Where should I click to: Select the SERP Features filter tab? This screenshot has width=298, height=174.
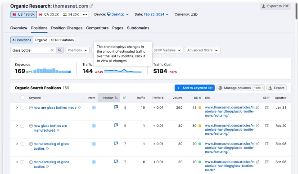[x=62, y=40]
